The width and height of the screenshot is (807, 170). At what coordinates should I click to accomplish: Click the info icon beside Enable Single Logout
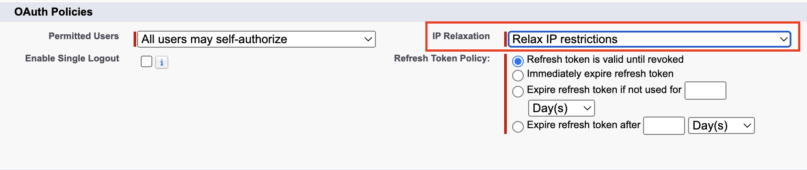[x=162, y=63]
